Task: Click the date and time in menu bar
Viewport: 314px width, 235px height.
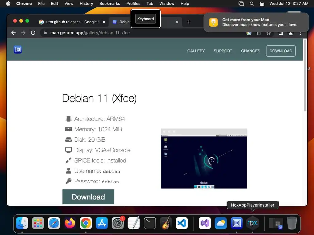Action: 289,4
